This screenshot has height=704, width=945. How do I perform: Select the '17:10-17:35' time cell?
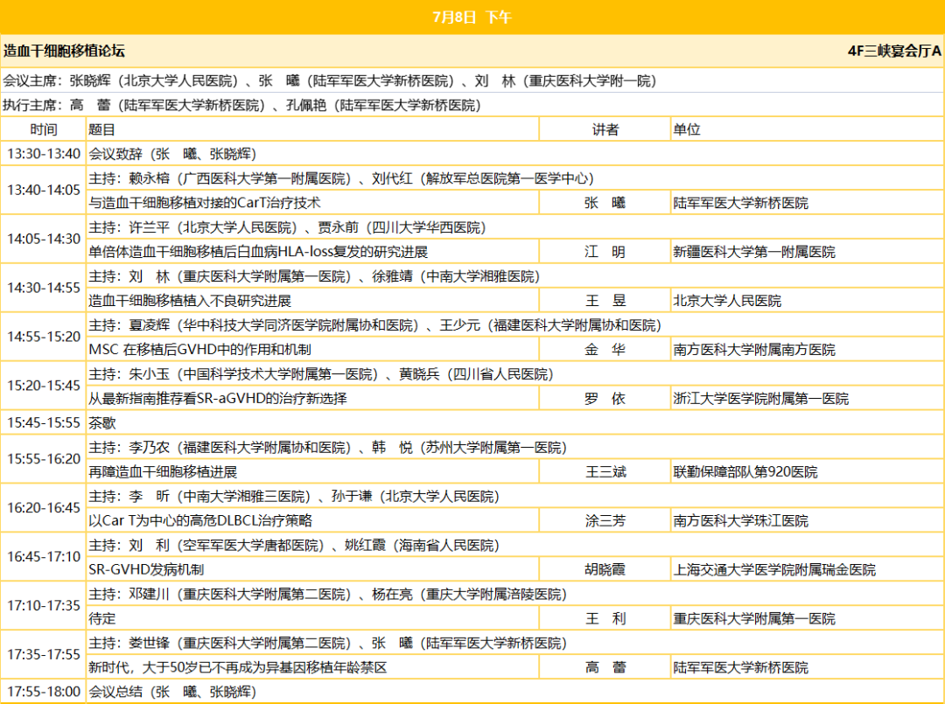click(x=44, y=605)
